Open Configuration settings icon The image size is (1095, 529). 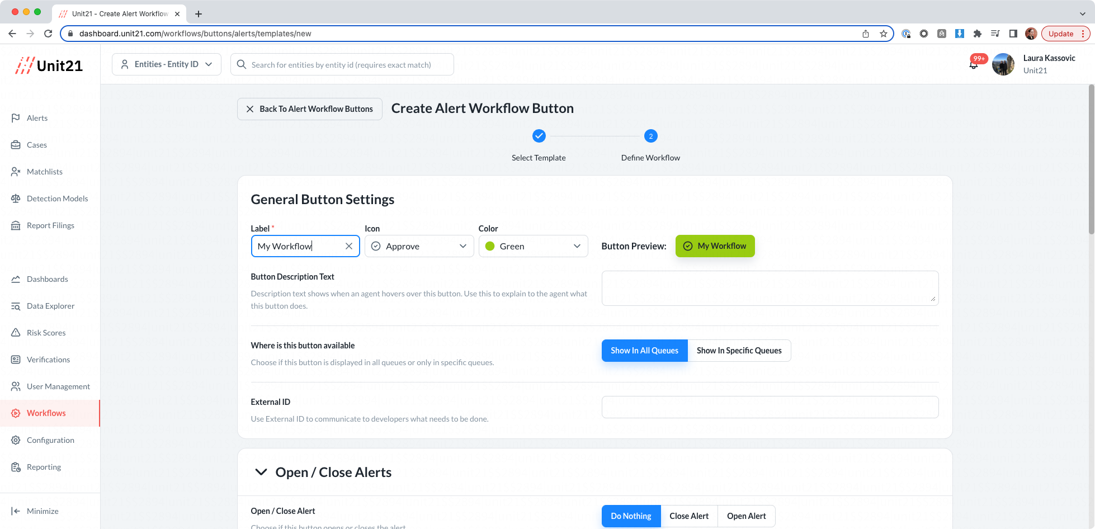coord(16,440)
